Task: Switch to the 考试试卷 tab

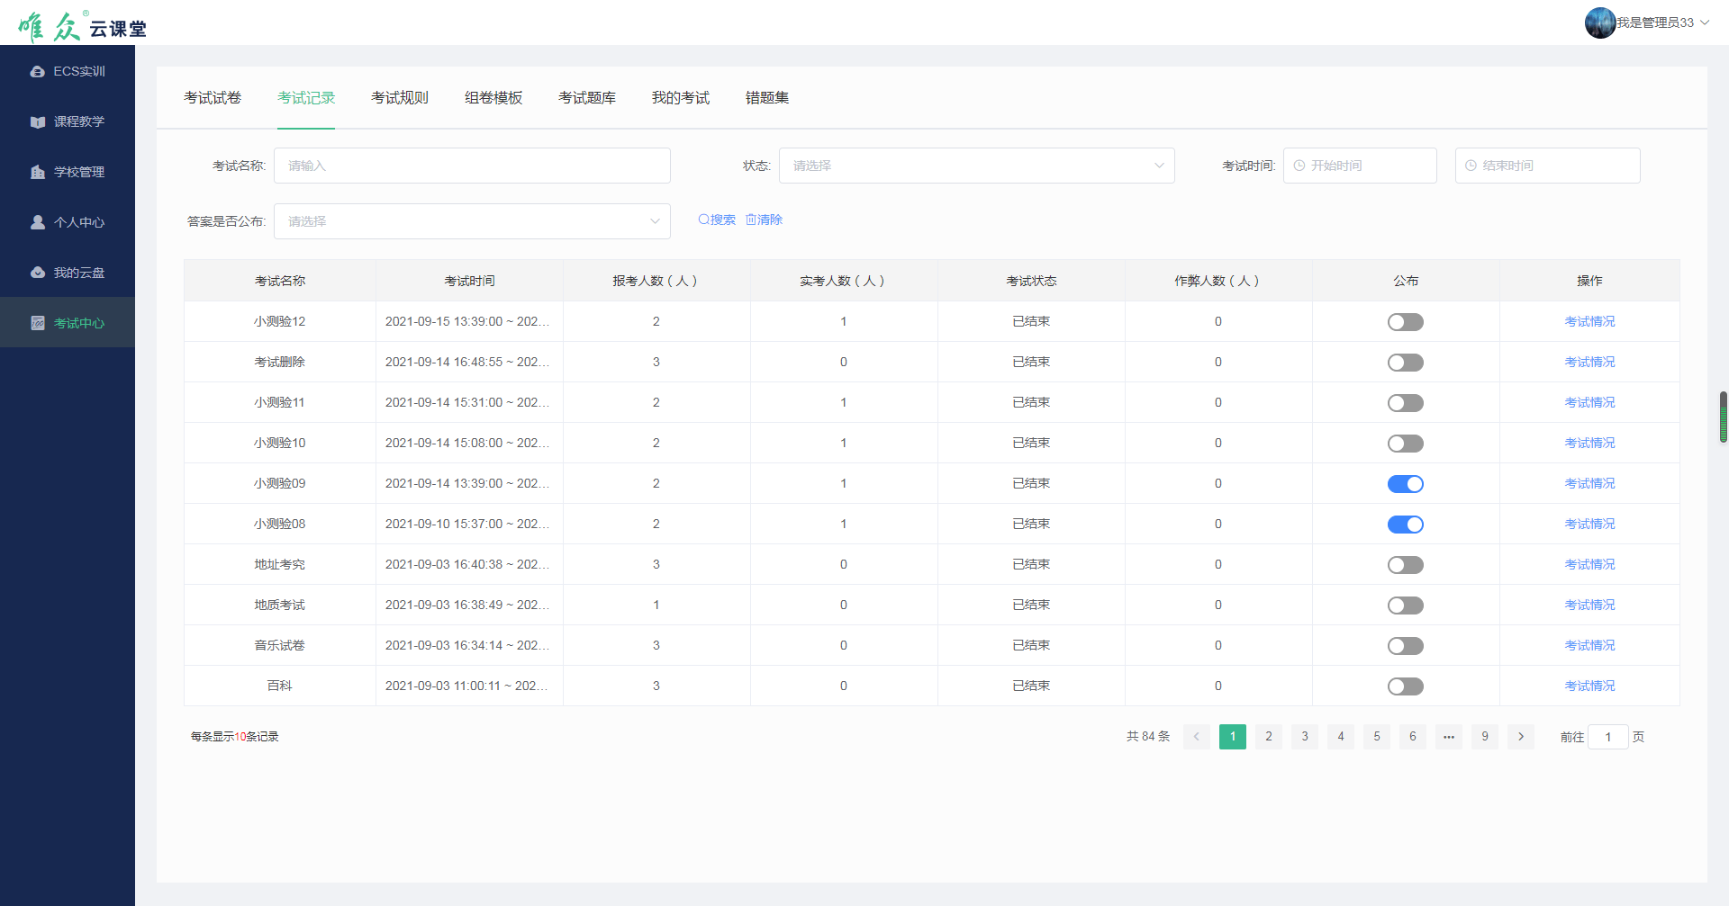Action: coord(213,98)
